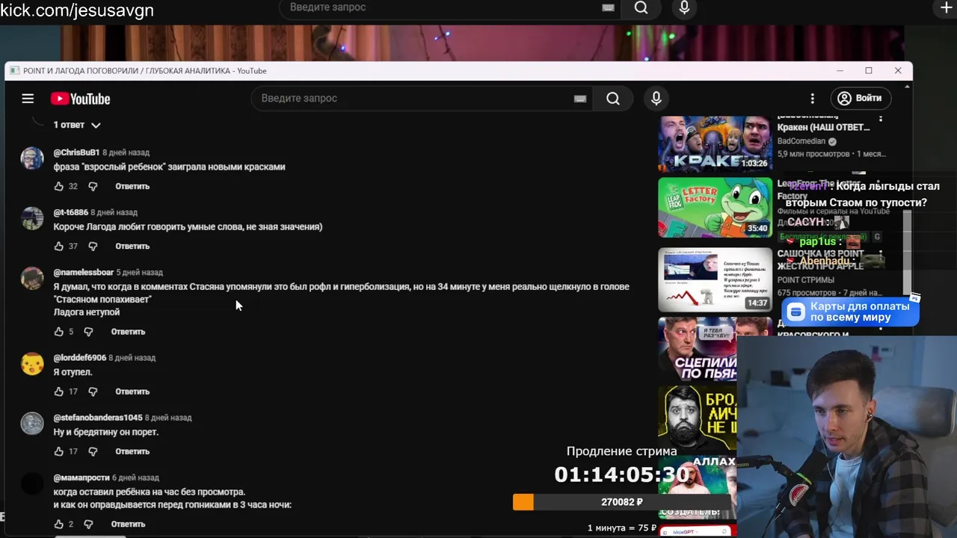Like the comment by @namelessboar

point(59,331)
